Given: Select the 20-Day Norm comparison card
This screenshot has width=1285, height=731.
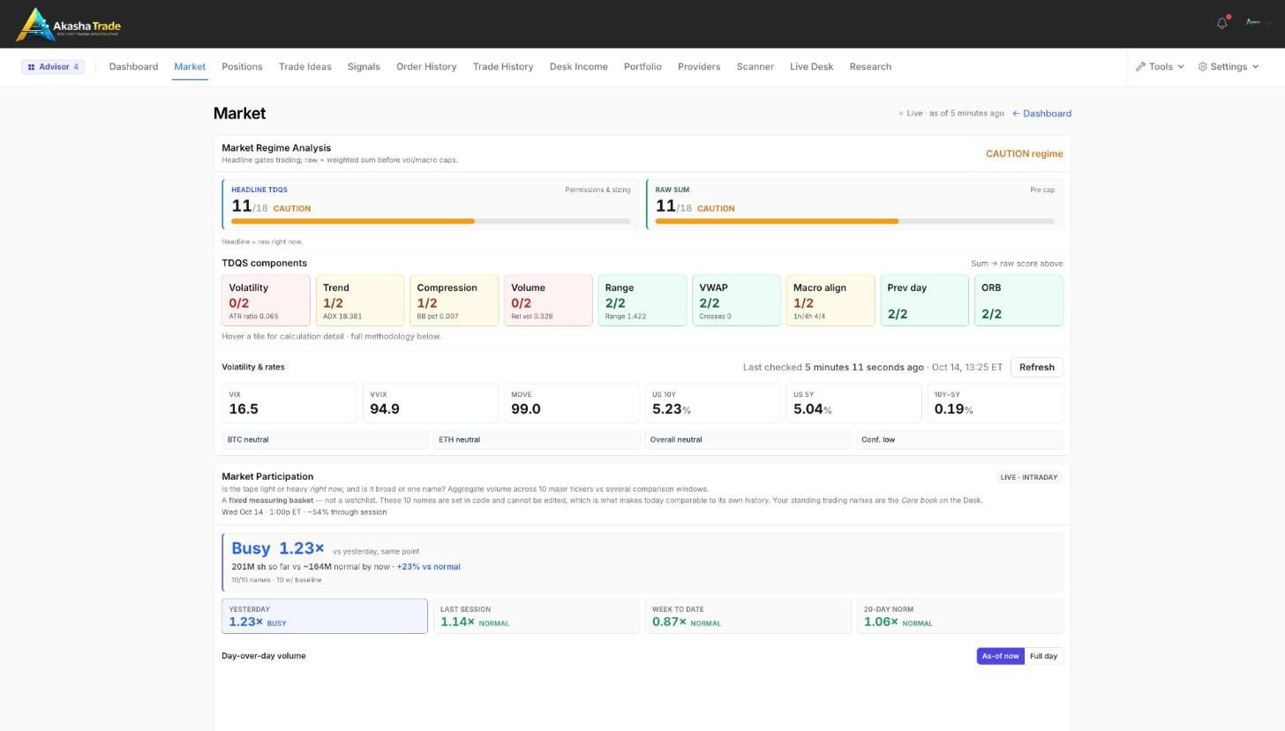Looking at the screenshot, I should click(x=959, y=616).
